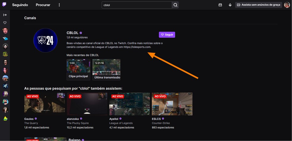Focus the search box containing cblol
This screenshot has width=292, height=141.
coord(137,5)
